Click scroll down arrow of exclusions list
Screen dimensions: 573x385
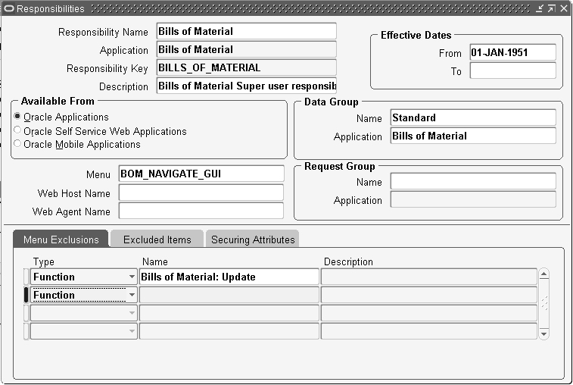543,333
